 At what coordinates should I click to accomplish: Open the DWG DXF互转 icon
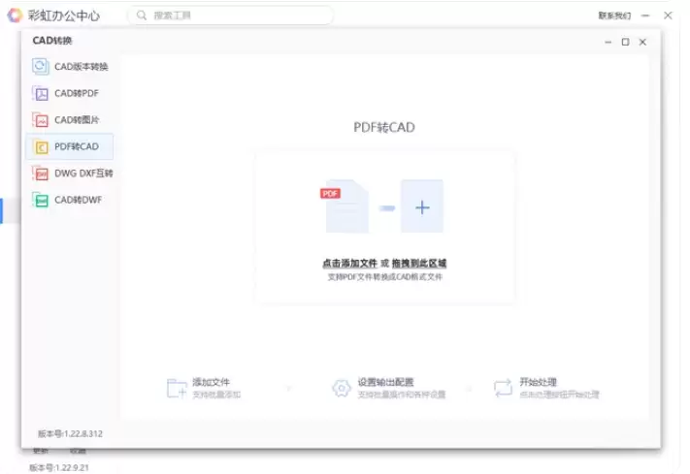41,174
